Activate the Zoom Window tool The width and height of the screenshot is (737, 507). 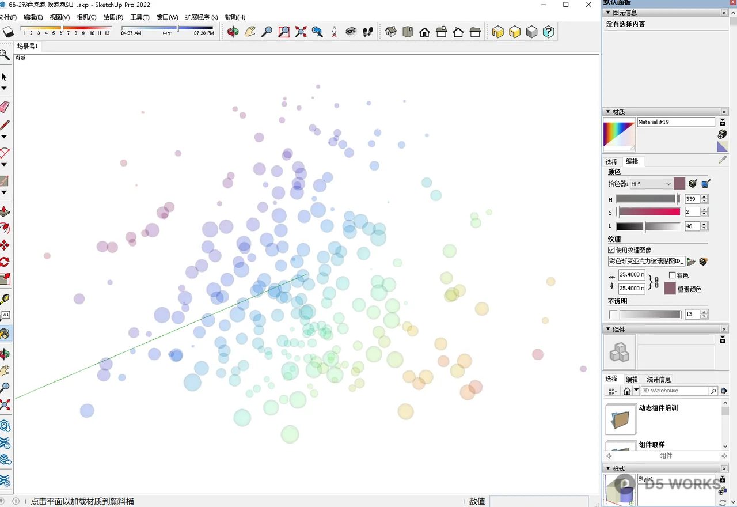coord(284,32)
